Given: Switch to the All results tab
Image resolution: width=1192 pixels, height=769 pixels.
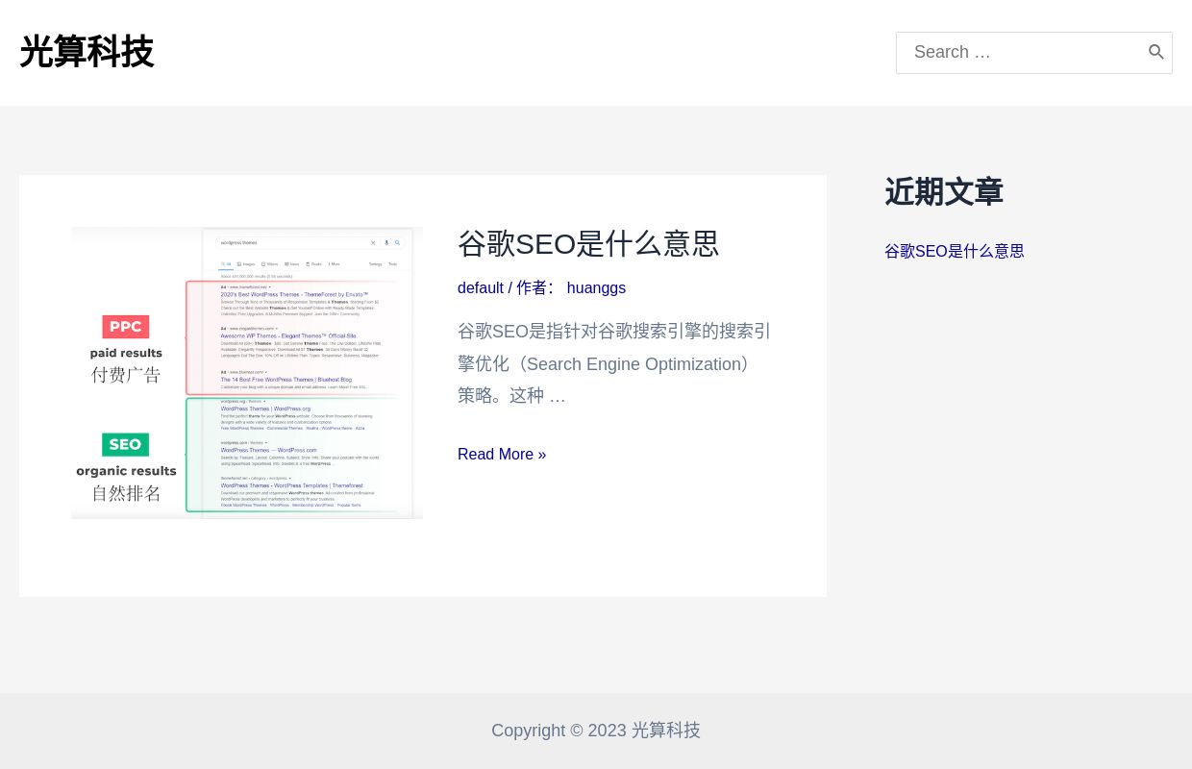Looking at the screenshot, I should [x=226, y=264].
